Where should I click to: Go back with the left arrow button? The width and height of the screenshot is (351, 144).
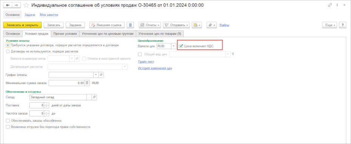pos(8,5)
